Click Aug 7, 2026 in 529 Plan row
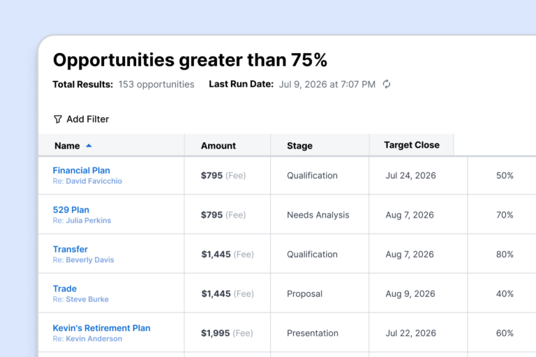 (x=410, y=215)
